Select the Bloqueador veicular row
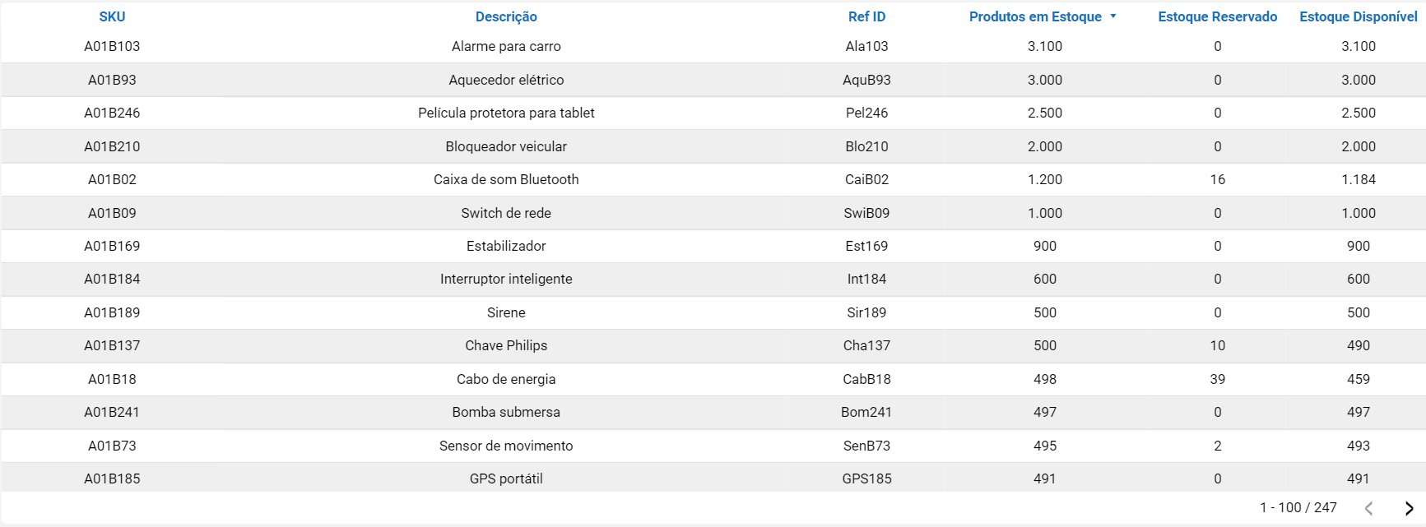This screenshot has width=1426, height=527. (x=505, y=146)
